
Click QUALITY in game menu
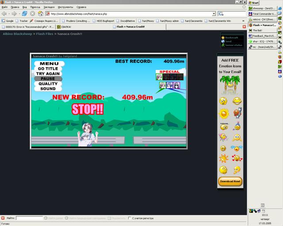[48, 84]
